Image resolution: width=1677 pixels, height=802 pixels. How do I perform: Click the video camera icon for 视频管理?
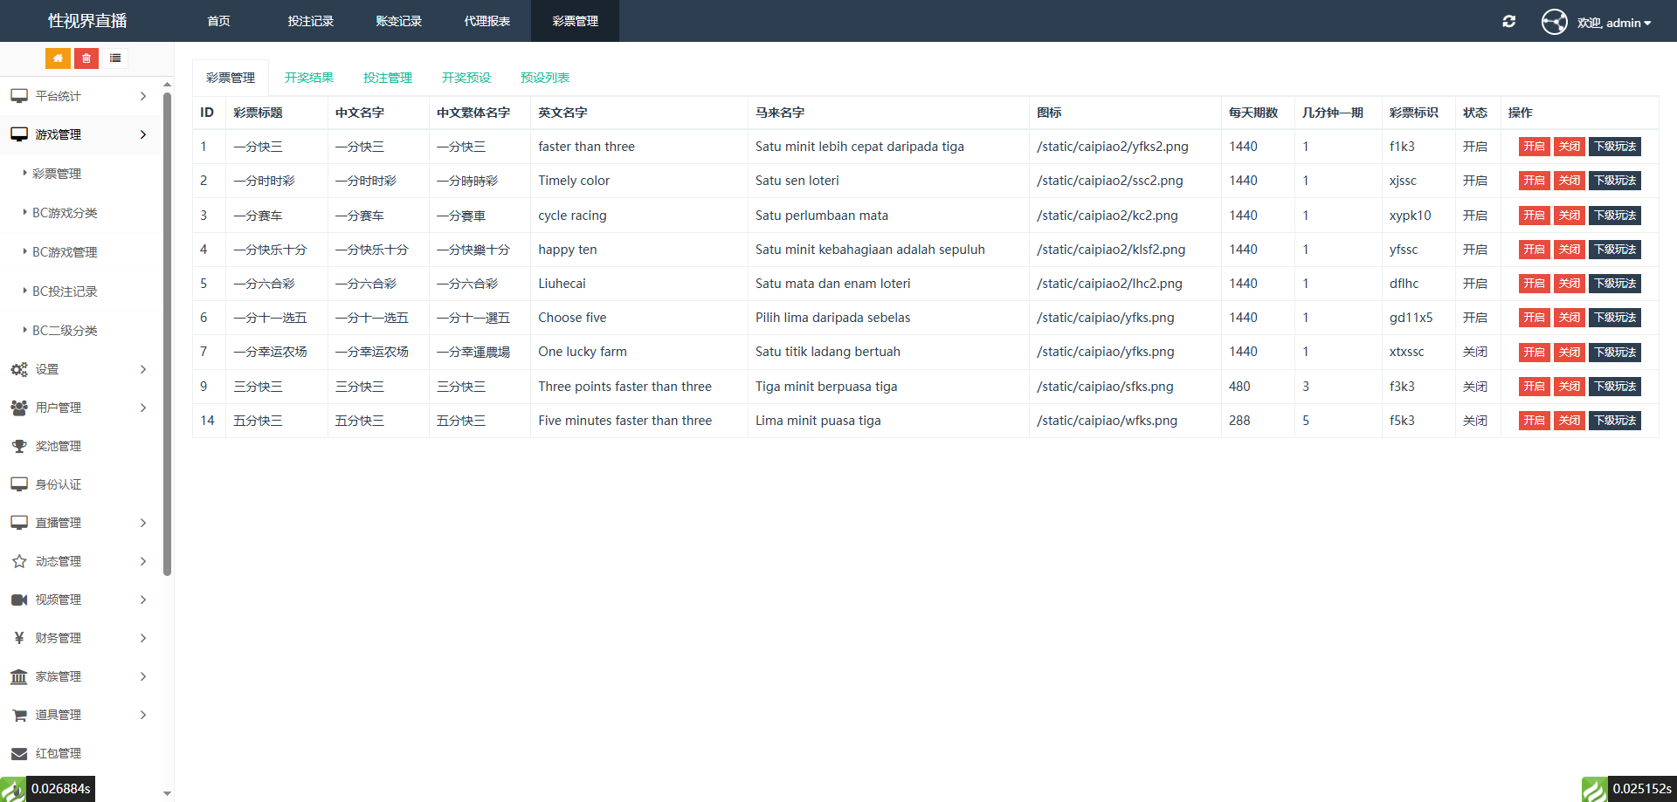[x=19, y=600]
